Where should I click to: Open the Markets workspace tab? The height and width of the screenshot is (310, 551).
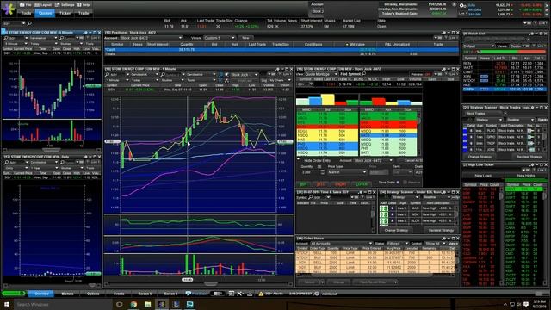click(x=67, y=294)
